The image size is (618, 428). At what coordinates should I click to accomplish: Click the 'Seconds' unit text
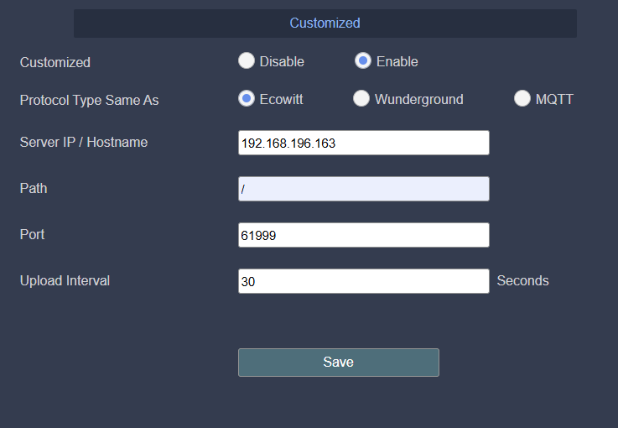(522, 281)
